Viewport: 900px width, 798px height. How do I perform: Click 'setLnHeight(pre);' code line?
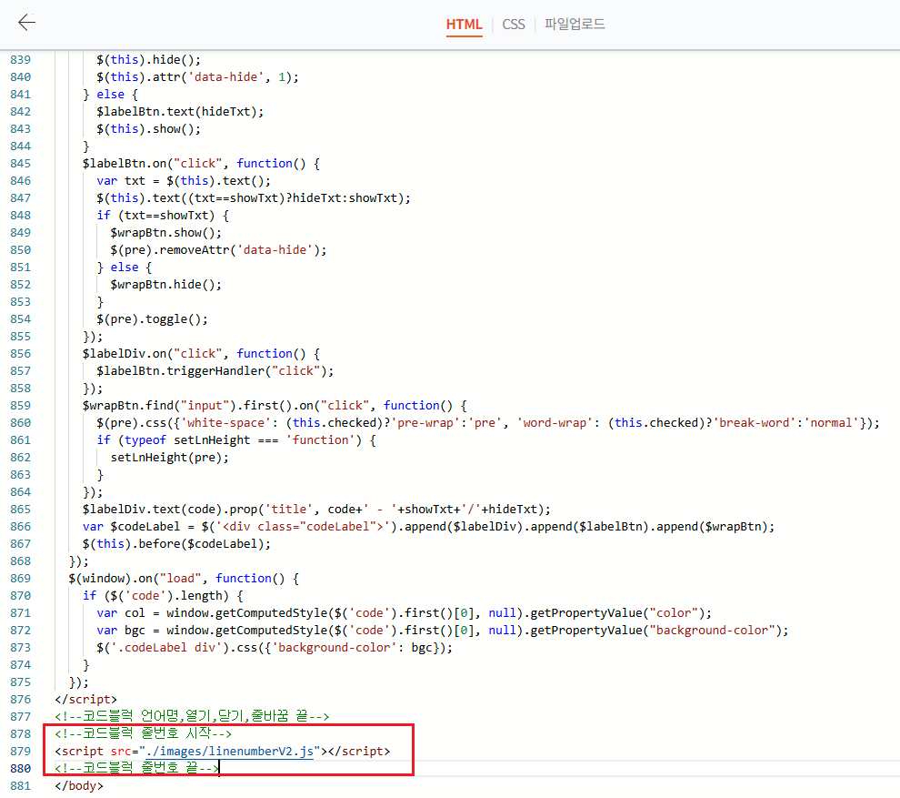coord(169,458)
